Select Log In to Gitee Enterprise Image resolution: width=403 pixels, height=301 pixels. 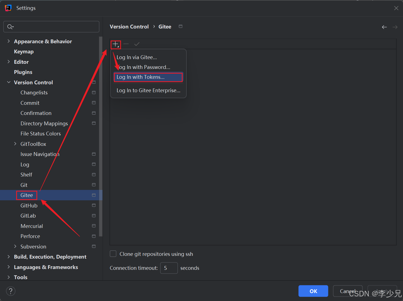pos(148,91)
